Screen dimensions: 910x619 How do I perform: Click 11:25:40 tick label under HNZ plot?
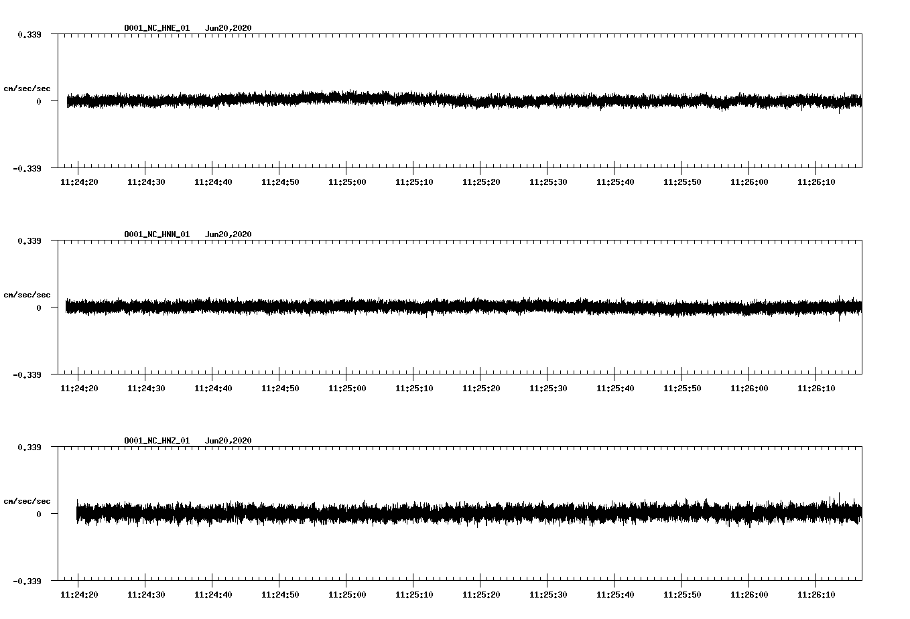[x=615, y=595]
